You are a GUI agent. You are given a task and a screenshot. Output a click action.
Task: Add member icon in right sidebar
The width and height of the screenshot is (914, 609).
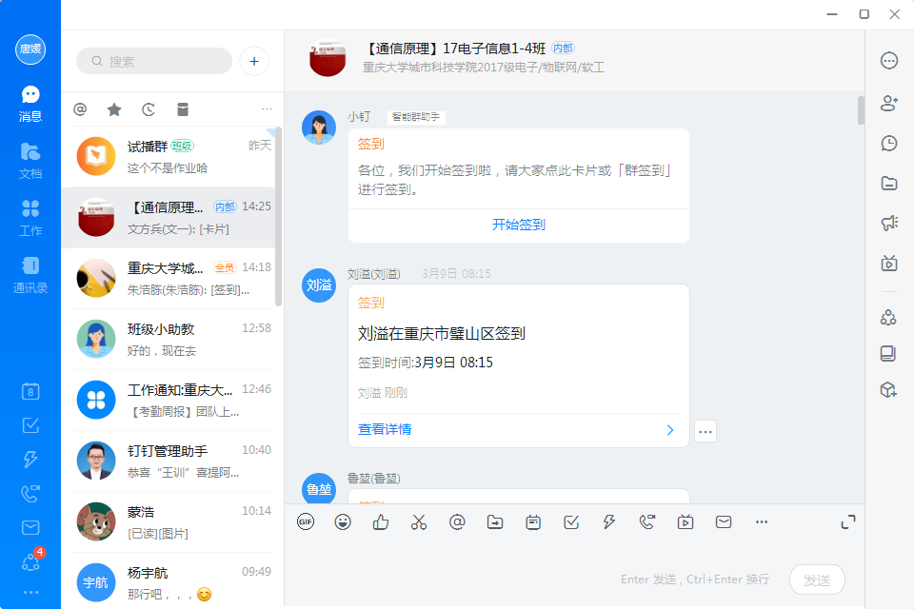889,103
